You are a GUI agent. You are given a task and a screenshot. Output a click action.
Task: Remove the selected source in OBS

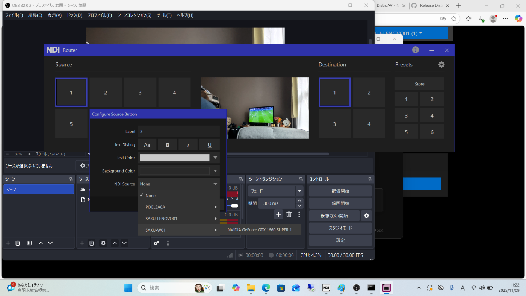click(92, 243)
